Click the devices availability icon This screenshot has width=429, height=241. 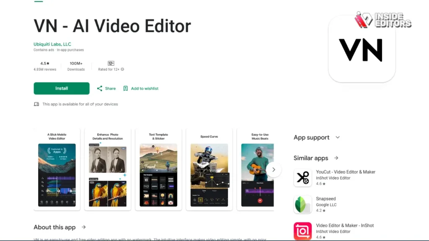pyautogui.click(x=36, y=104)
